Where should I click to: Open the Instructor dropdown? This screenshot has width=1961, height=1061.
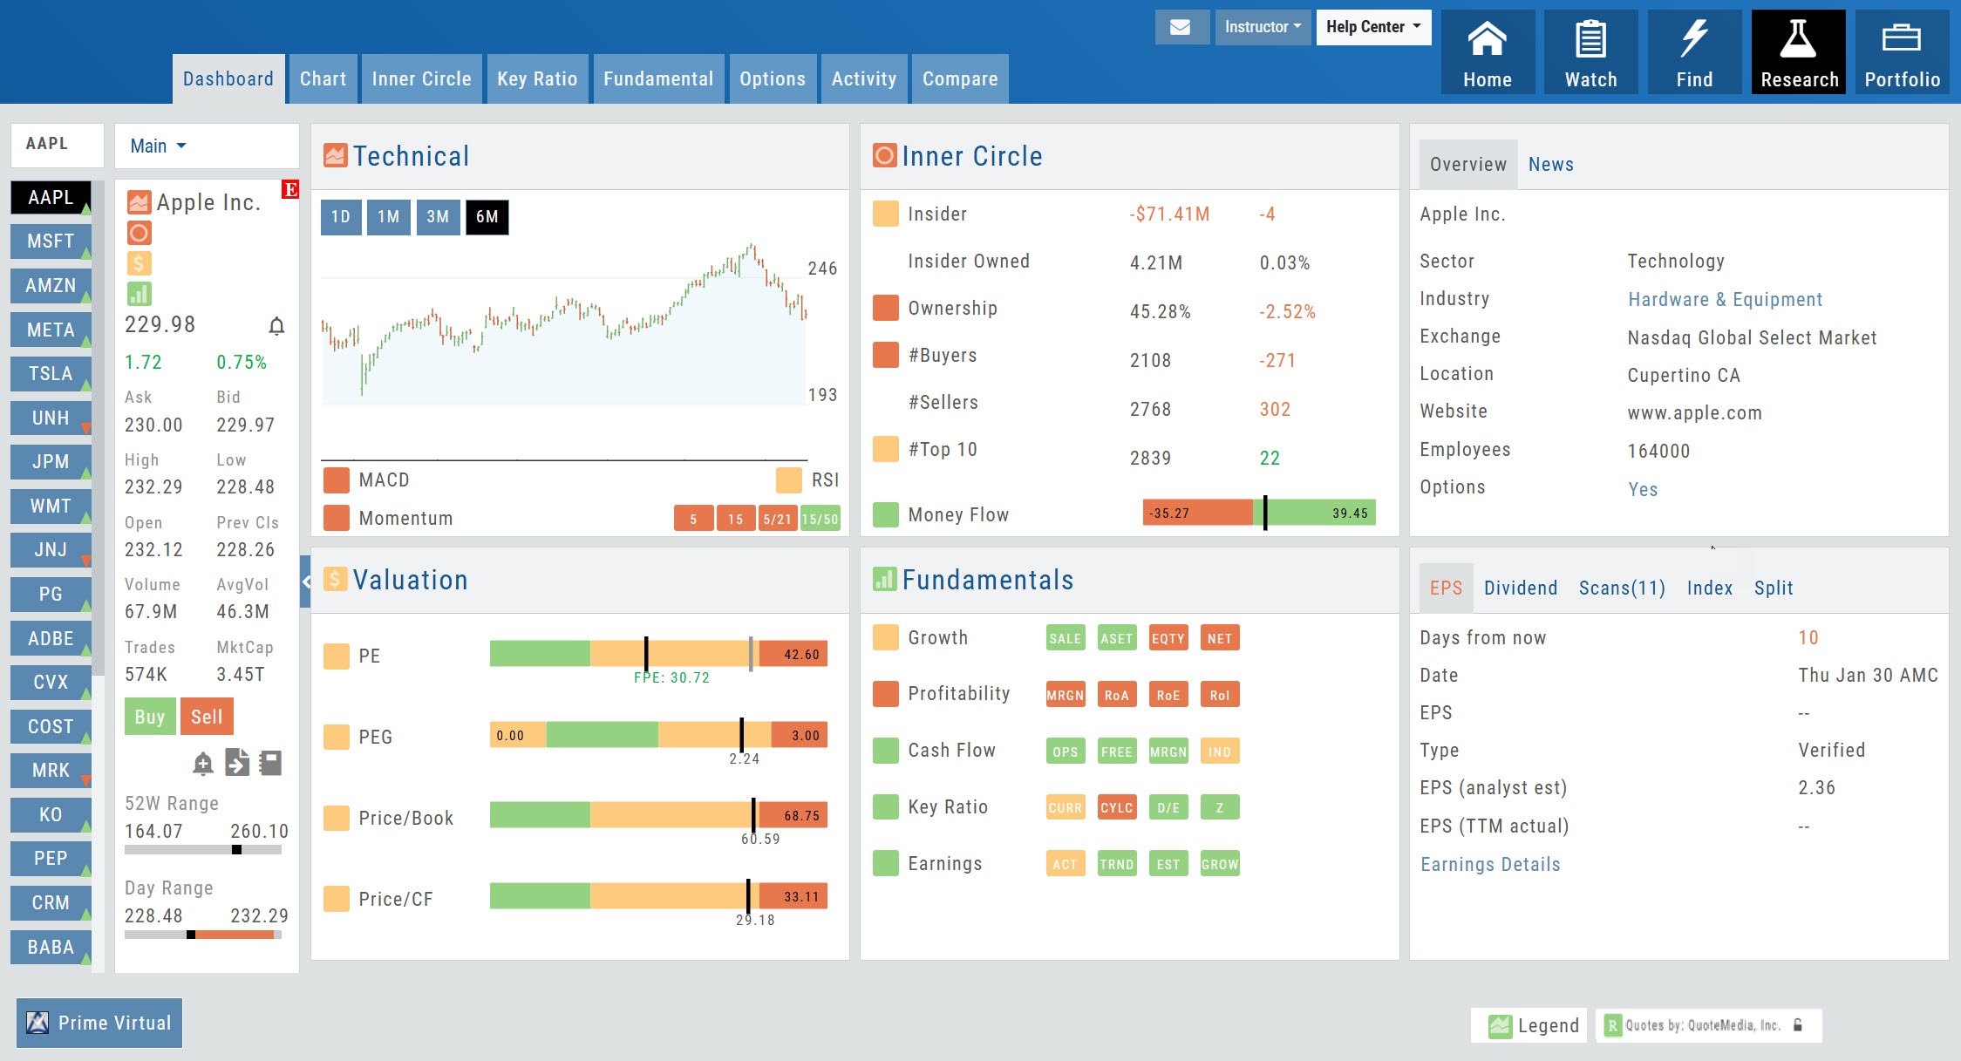click(x=1263, y=27)
